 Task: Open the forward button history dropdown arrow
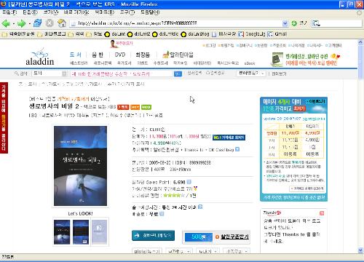tap(29, 23)
